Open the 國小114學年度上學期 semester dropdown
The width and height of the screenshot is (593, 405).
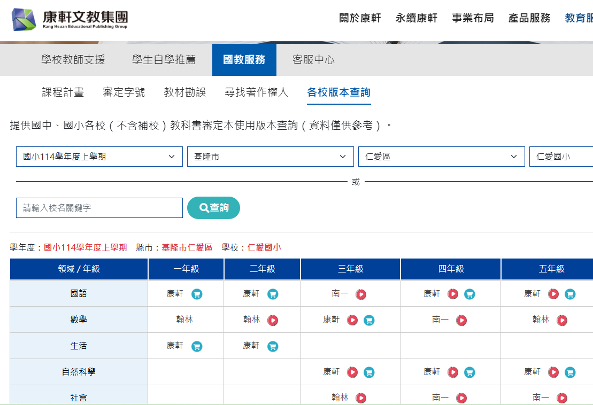pyautogui.click(x=99, y=157)
